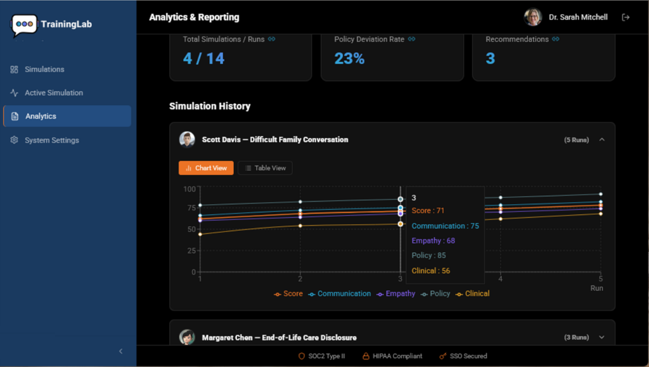Toggle the Score series in chart legend
The height and width of the screenshot is (367, 649).
[x=288, y=293]
